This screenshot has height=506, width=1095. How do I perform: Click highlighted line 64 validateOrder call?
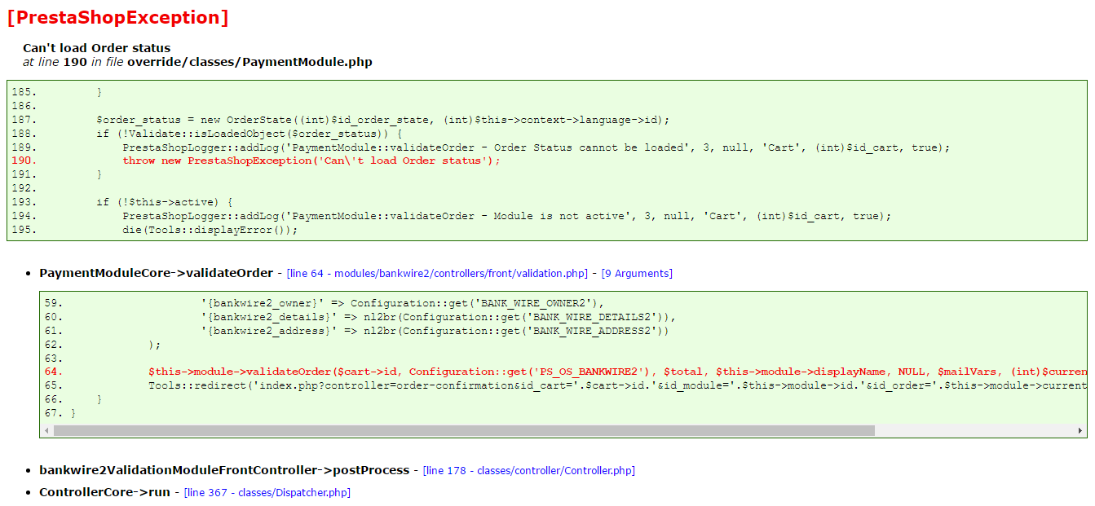[617, 372]
